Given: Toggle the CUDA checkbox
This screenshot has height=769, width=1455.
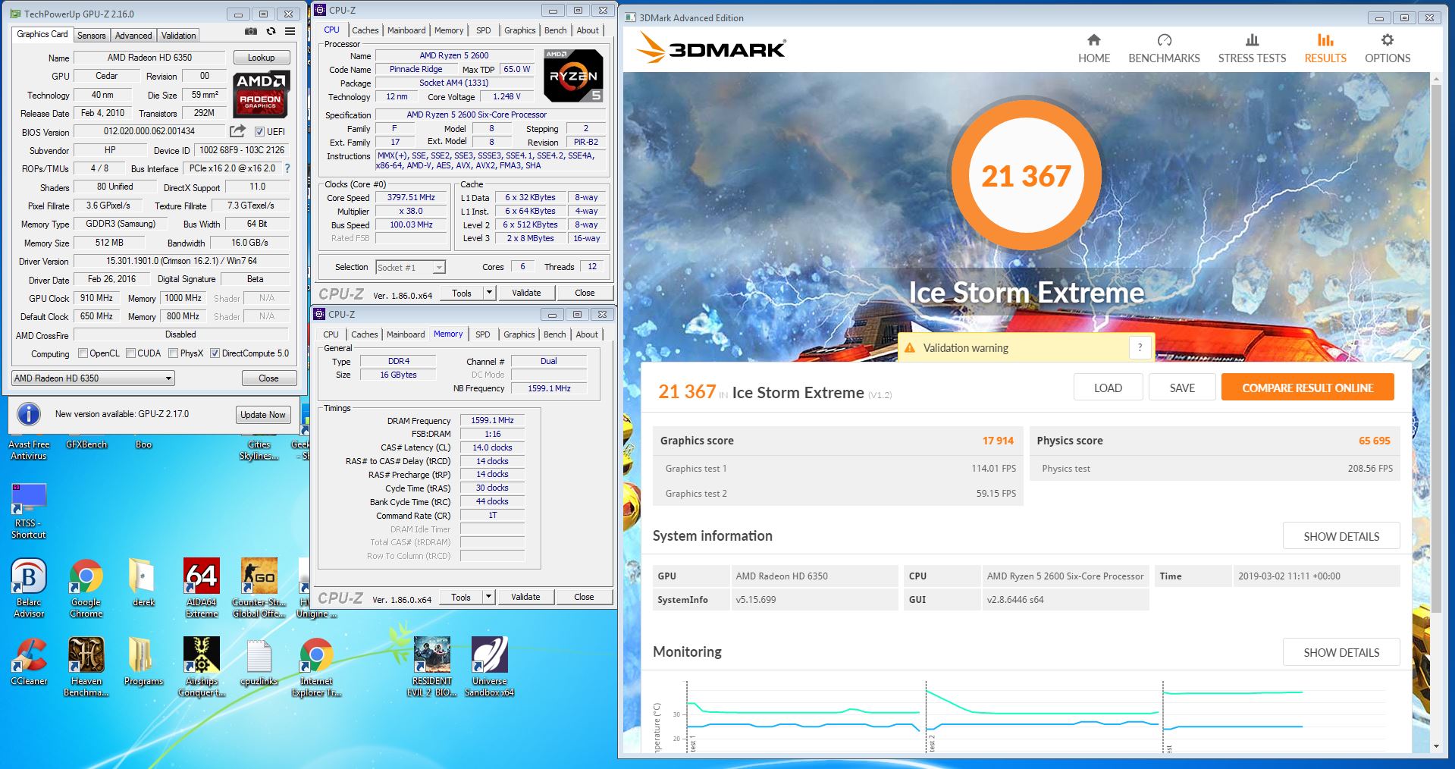Looking at the screenshot, I should 130,353.
